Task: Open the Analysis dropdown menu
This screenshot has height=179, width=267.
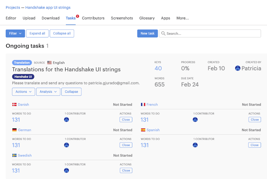Action: point(48,92)
